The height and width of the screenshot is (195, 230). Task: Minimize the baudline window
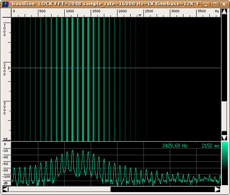(206, 4)
